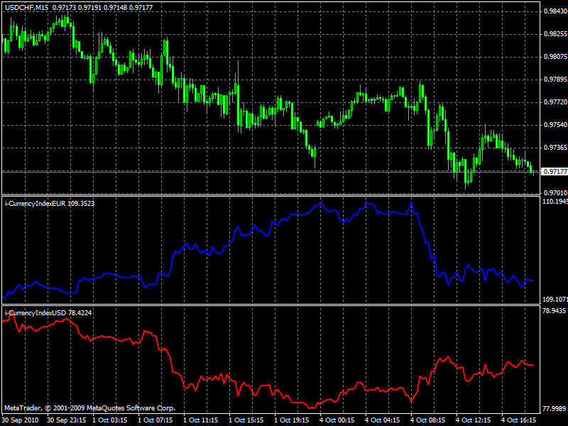Click the i-CurrencyIndexEUR 109.3523 indicator label

(x=50, y=204)
